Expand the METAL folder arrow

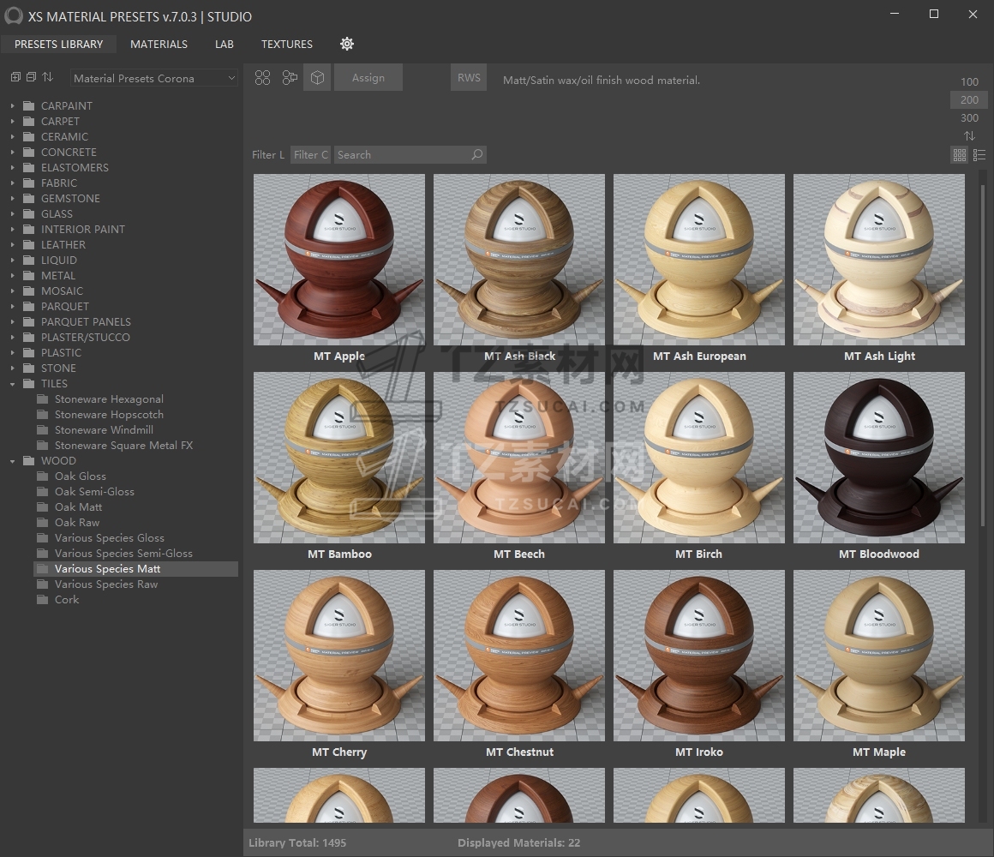(13, 276)
